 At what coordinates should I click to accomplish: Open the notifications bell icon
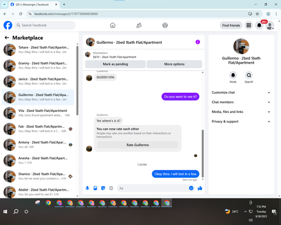(x=259, y=25)
